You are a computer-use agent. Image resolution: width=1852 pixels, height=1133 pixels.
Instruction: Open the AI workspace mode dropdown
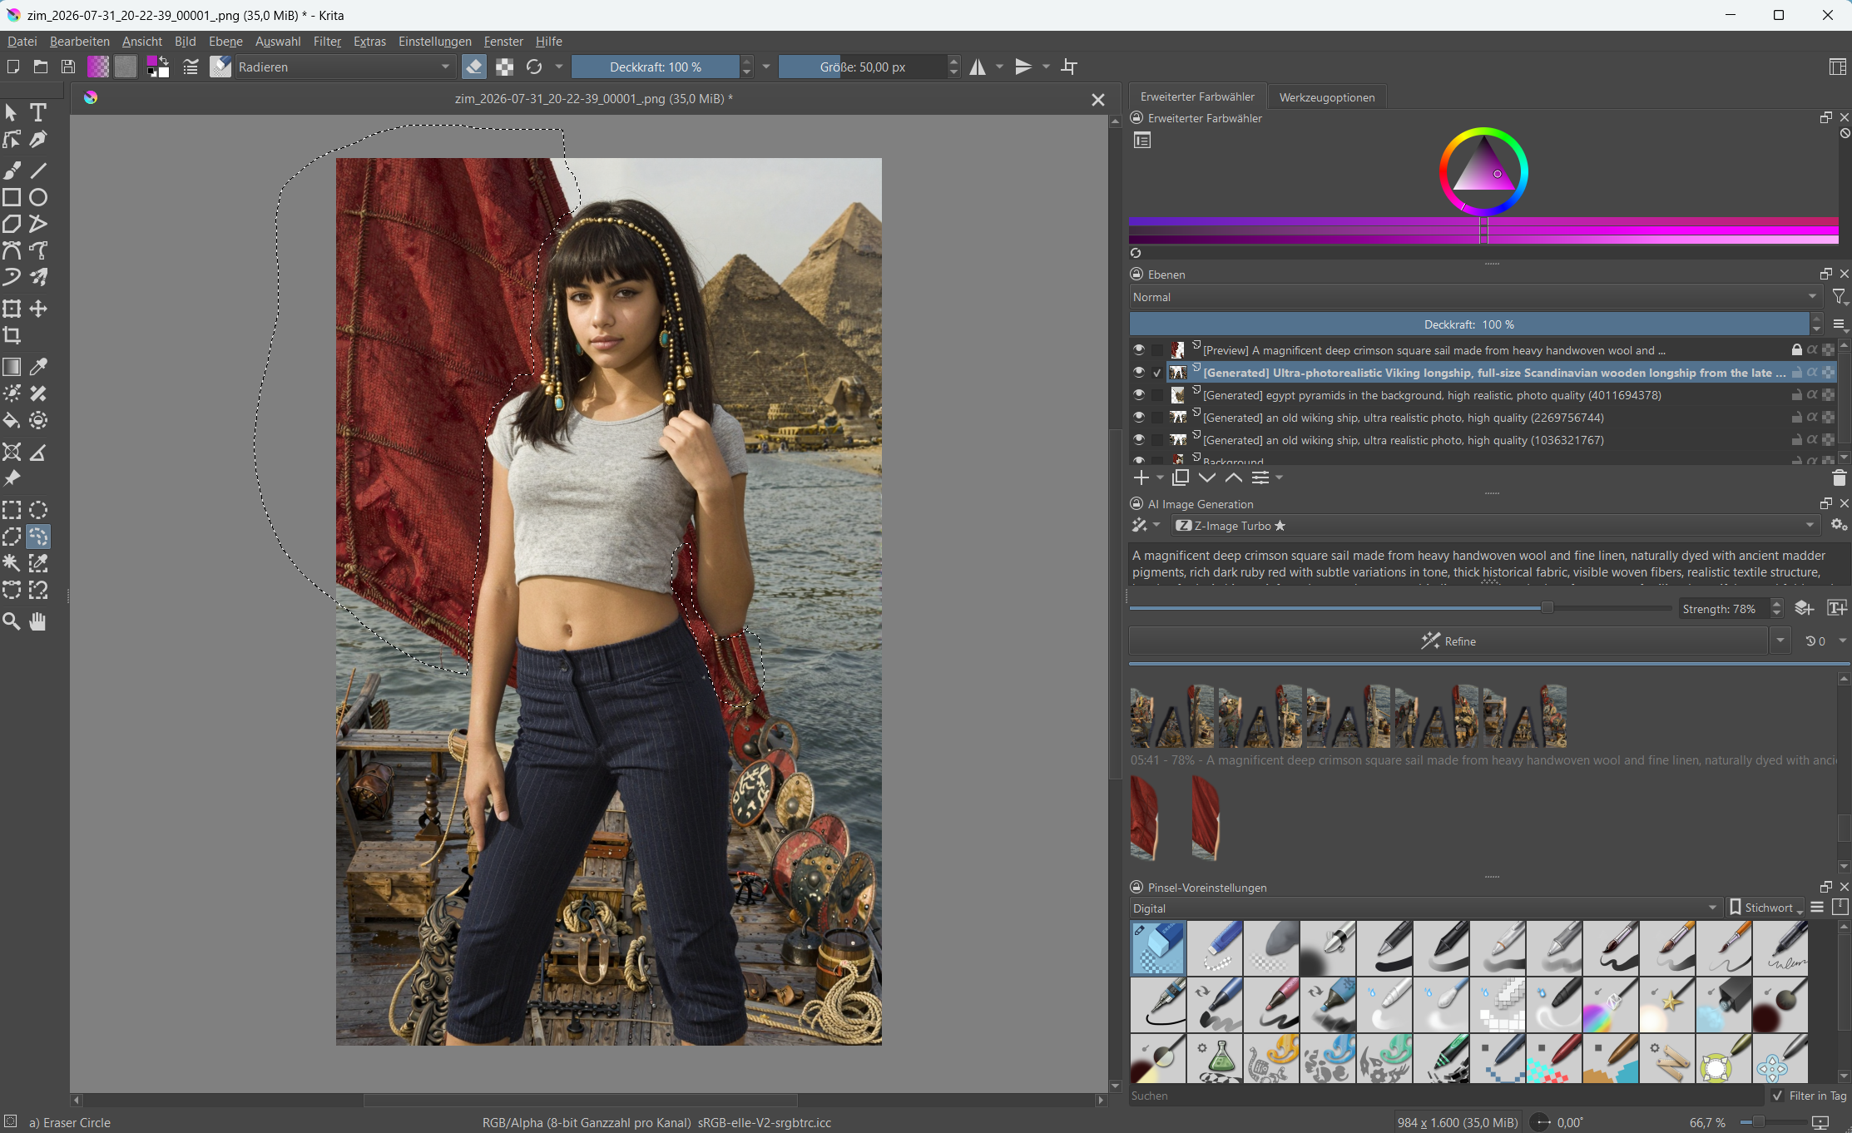tap(1146, 525)
